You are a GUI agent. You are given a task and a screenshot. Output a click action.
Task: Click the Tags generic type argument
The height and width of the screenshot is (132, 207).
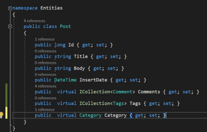coord(118,103)
